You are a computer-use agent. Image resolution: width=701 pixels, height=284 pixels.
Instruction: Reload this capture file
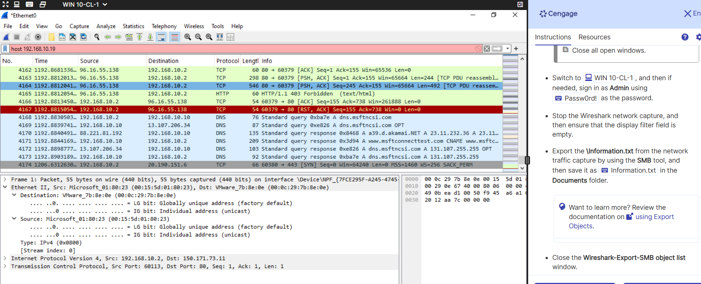(83, 37)
